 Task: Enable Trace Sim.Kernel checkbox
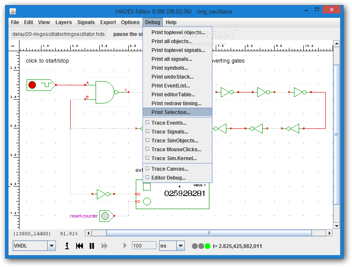[148, 158]
